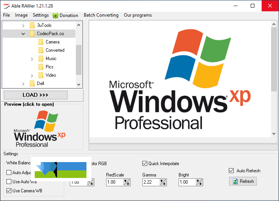Expand the Video folder node

click(x=32, y=76)
